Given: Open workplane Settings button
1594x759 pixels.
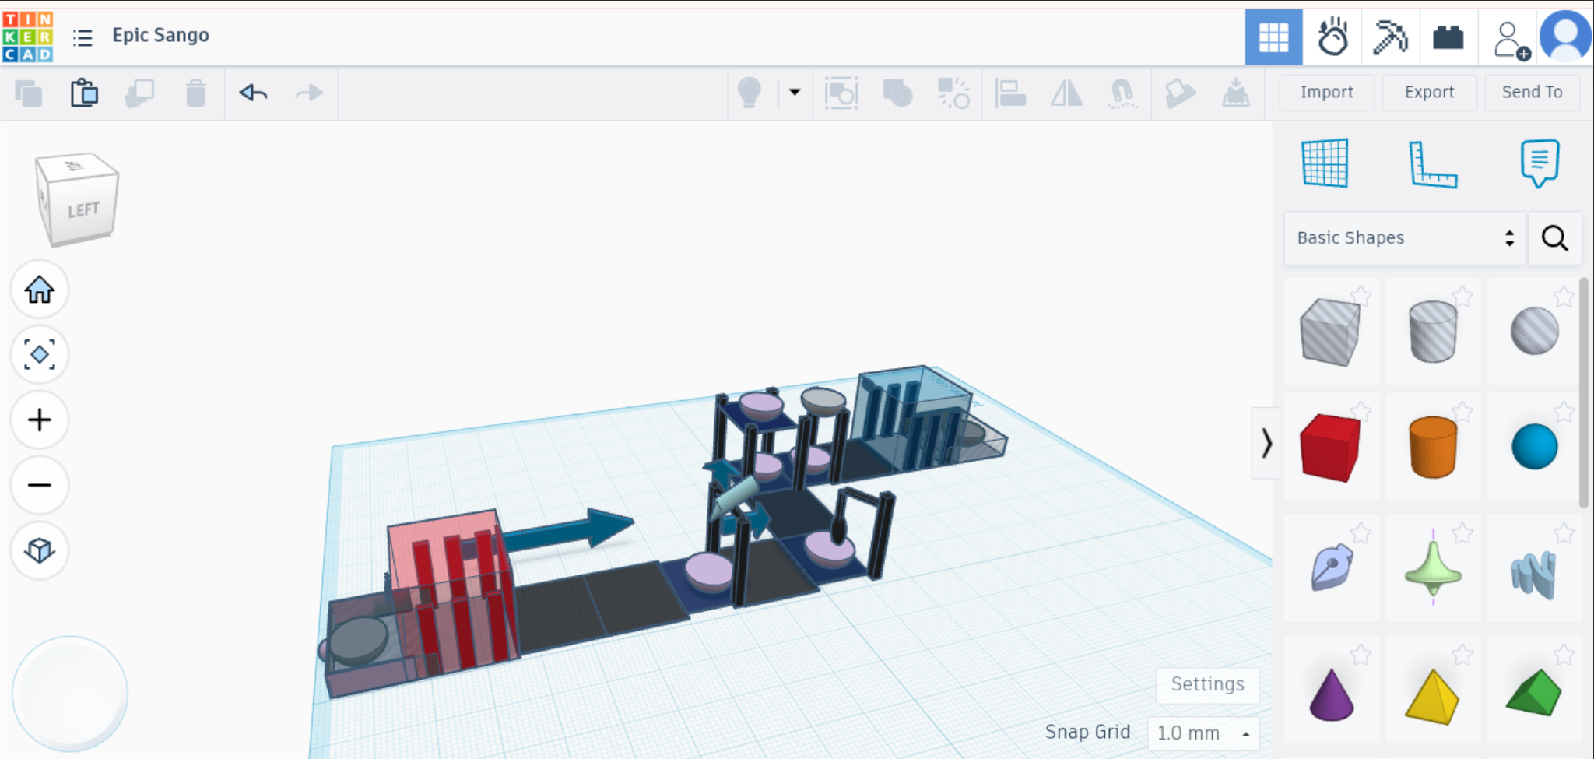Looking at the screenshot, I should click(1208, 684).
